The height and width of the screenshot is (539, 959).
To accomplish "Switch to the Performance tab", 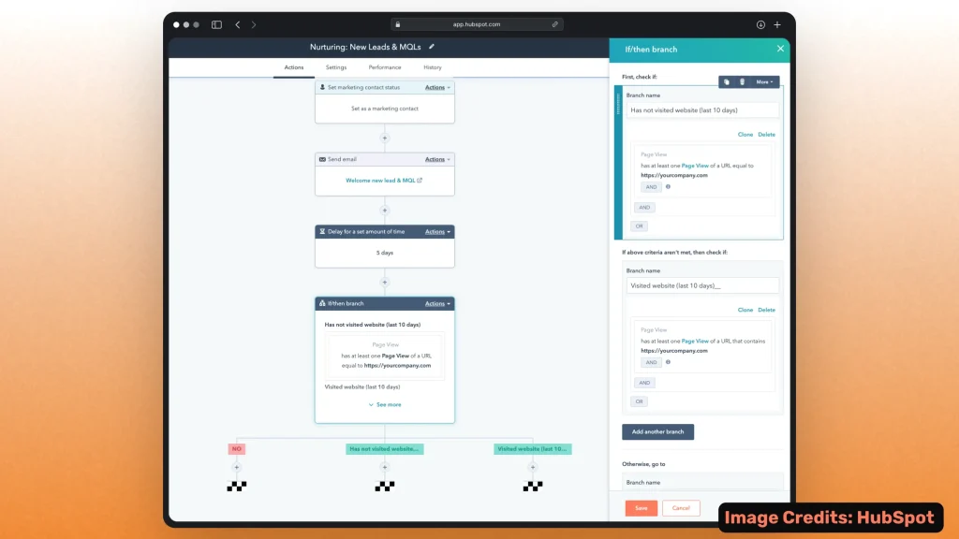I will click(386, 67).
